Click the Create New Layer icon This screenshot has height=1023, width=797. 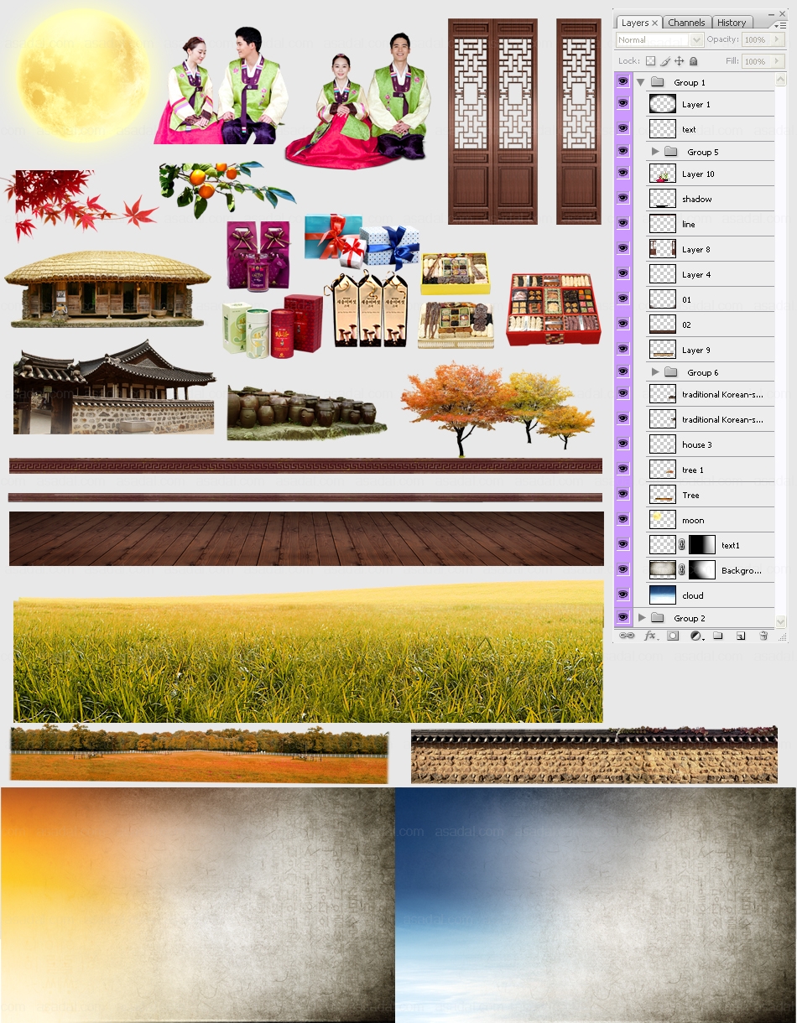tap(741, 636)
